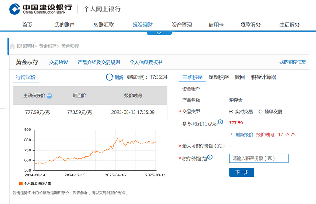This screenshot has height=204, width=316.
Task: Click the info icon next to 参考积存价
Action: pos(220,122)
